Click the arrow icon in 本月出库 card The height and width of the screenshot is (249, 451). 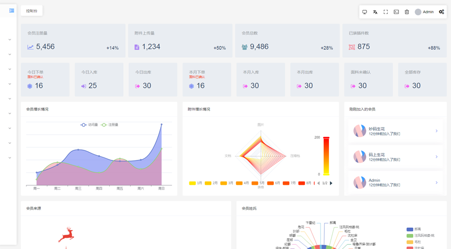click(299, 86)
